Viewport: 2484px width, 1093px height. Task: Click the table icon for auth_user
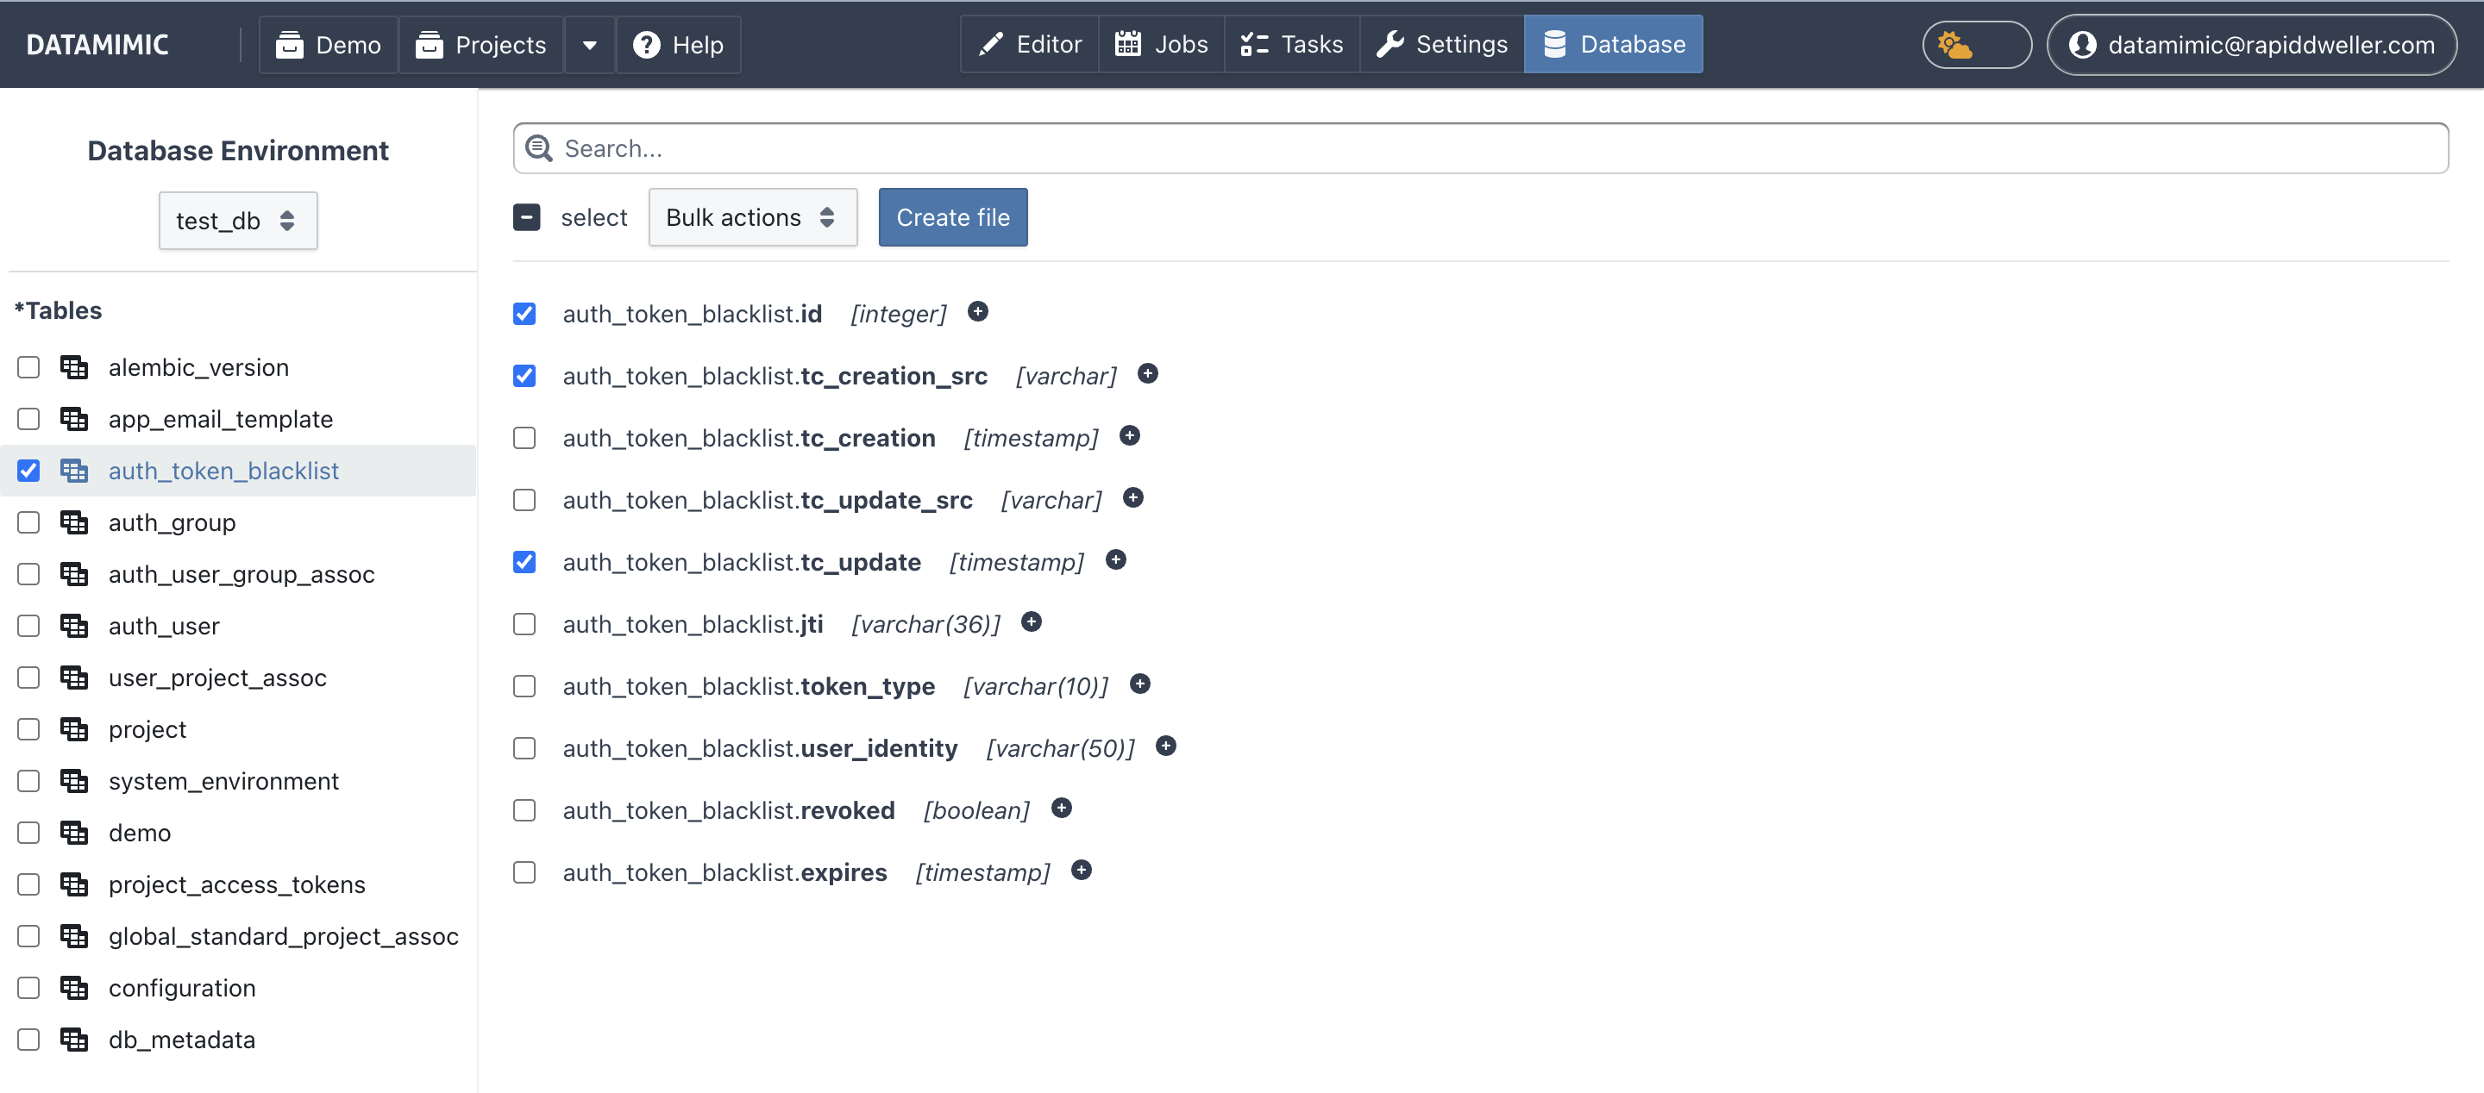tap(74, 626)
